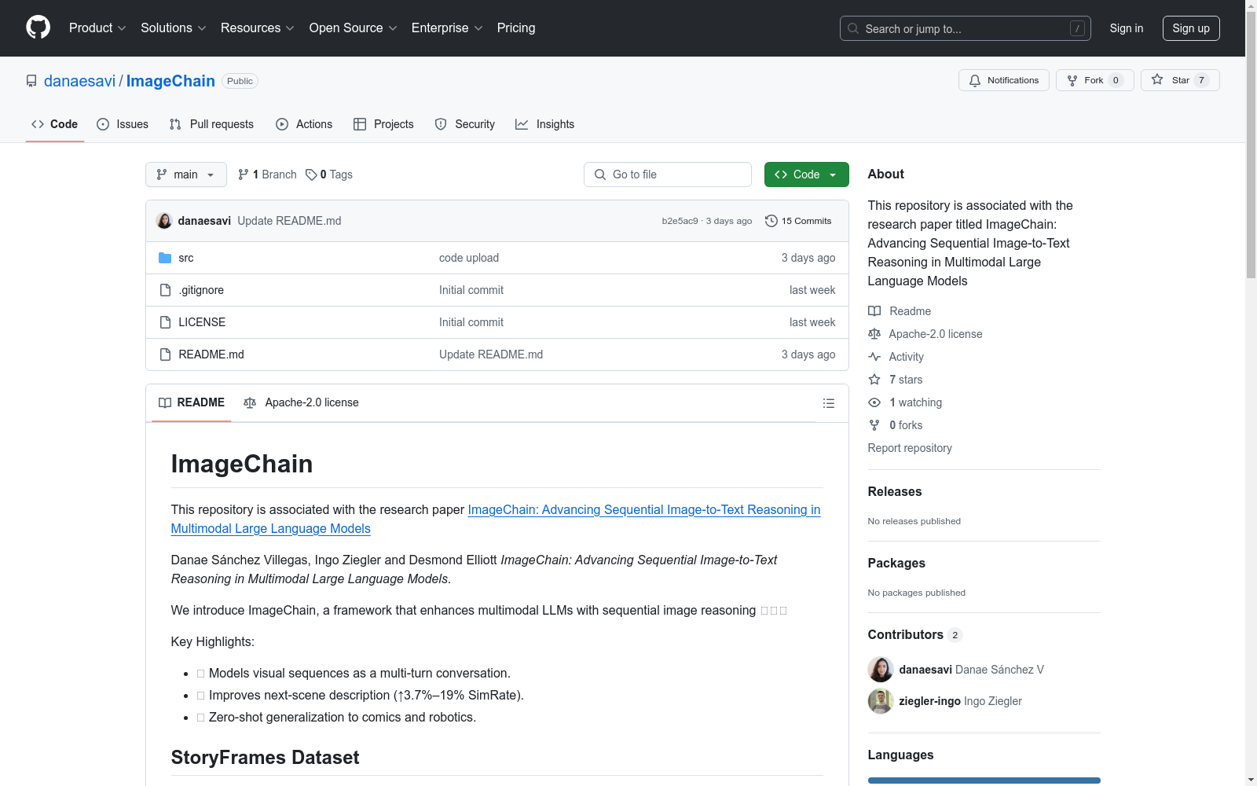Click danaesavi contributor avatar
1257x786 pixels.
click(x=881, y=670)
